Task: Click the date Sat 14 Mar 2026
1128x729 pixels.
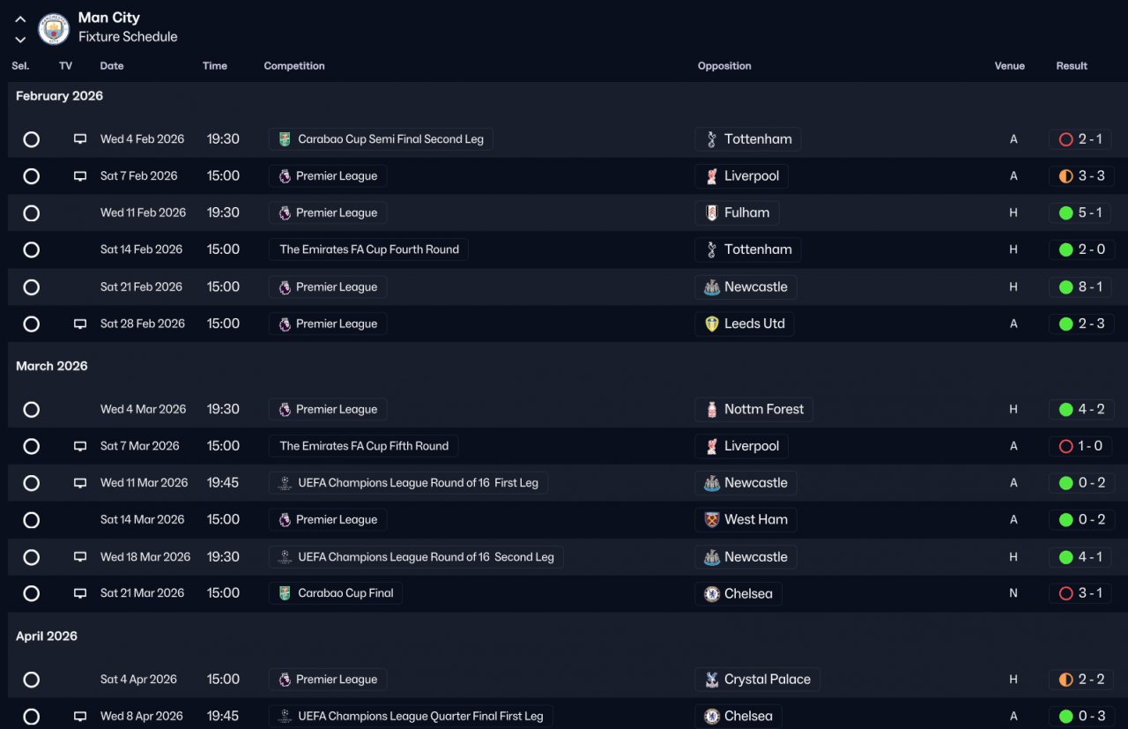Action: pos(143,520)
